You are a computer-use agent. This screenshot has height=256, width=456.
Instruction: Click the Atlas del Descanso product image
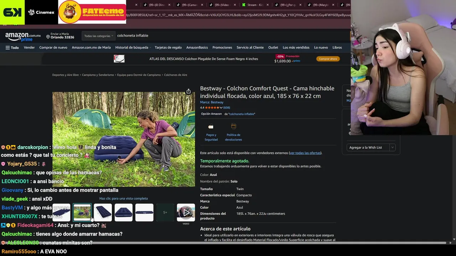(119, 59)
